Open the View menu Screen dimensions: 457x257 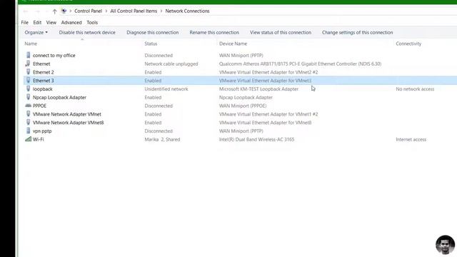click(51, 22)
